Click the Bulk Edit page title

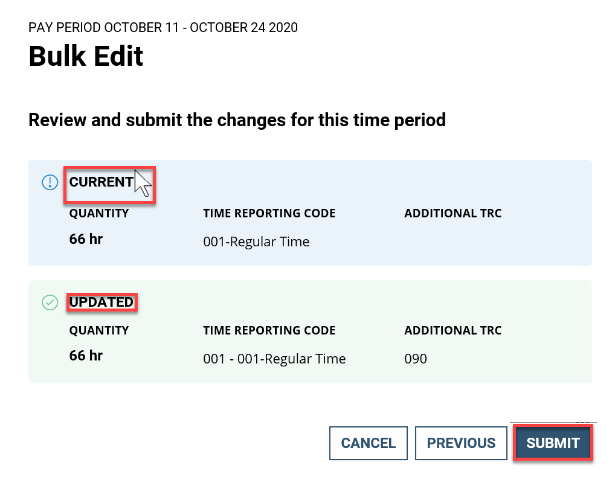[x=86, y=56]
